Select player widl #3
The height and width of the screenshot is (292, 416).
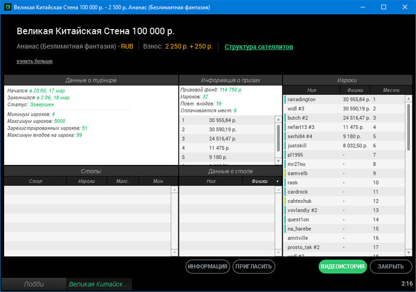tap(344, 109)
